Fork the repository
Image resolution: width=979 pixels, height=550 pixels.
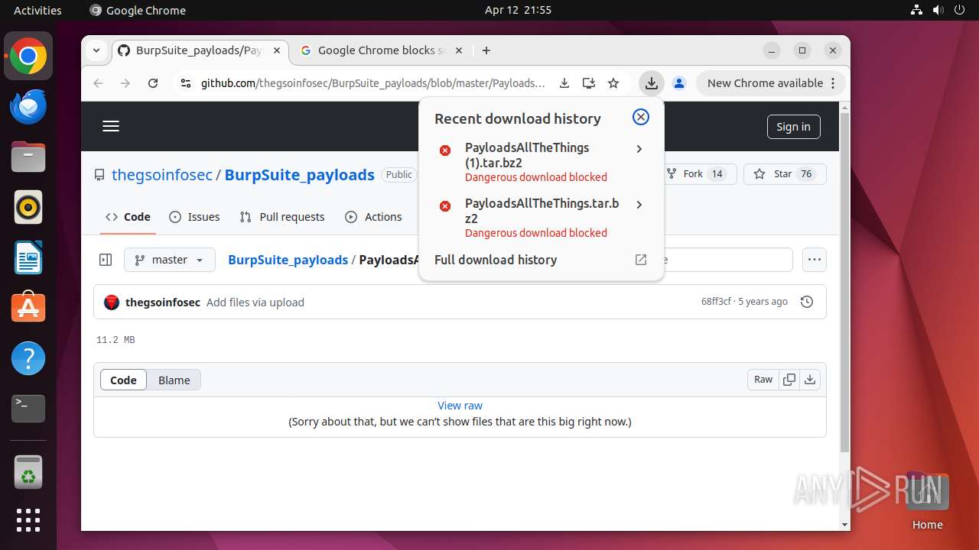(695, 174)
